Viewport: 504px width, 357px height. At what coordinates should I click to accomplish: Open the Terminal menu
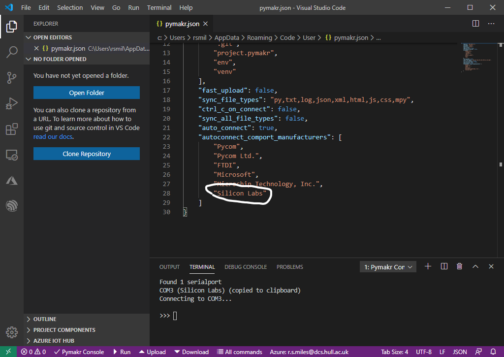click(x=159, y=7)
